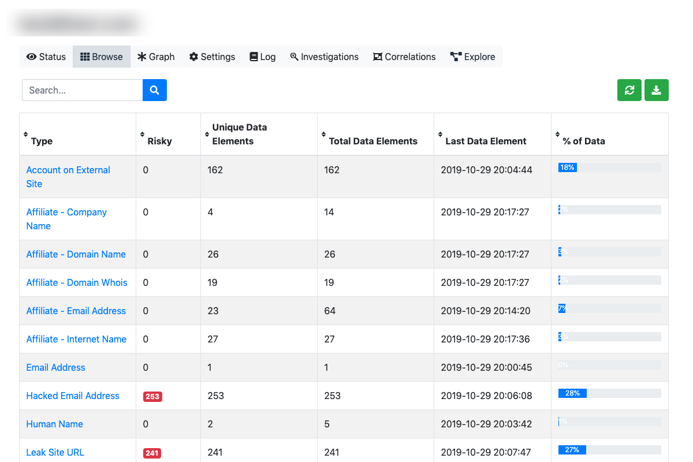Click the red 253 risky badge
Screen dimensions: 693x462
pyautogui.click(x=152, y=397)
